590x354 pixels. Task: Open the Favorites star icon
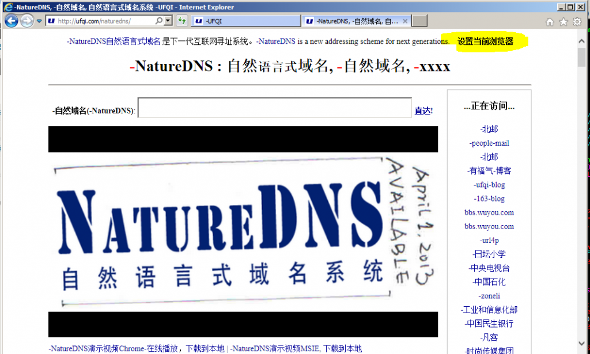(x=563, y=20)
